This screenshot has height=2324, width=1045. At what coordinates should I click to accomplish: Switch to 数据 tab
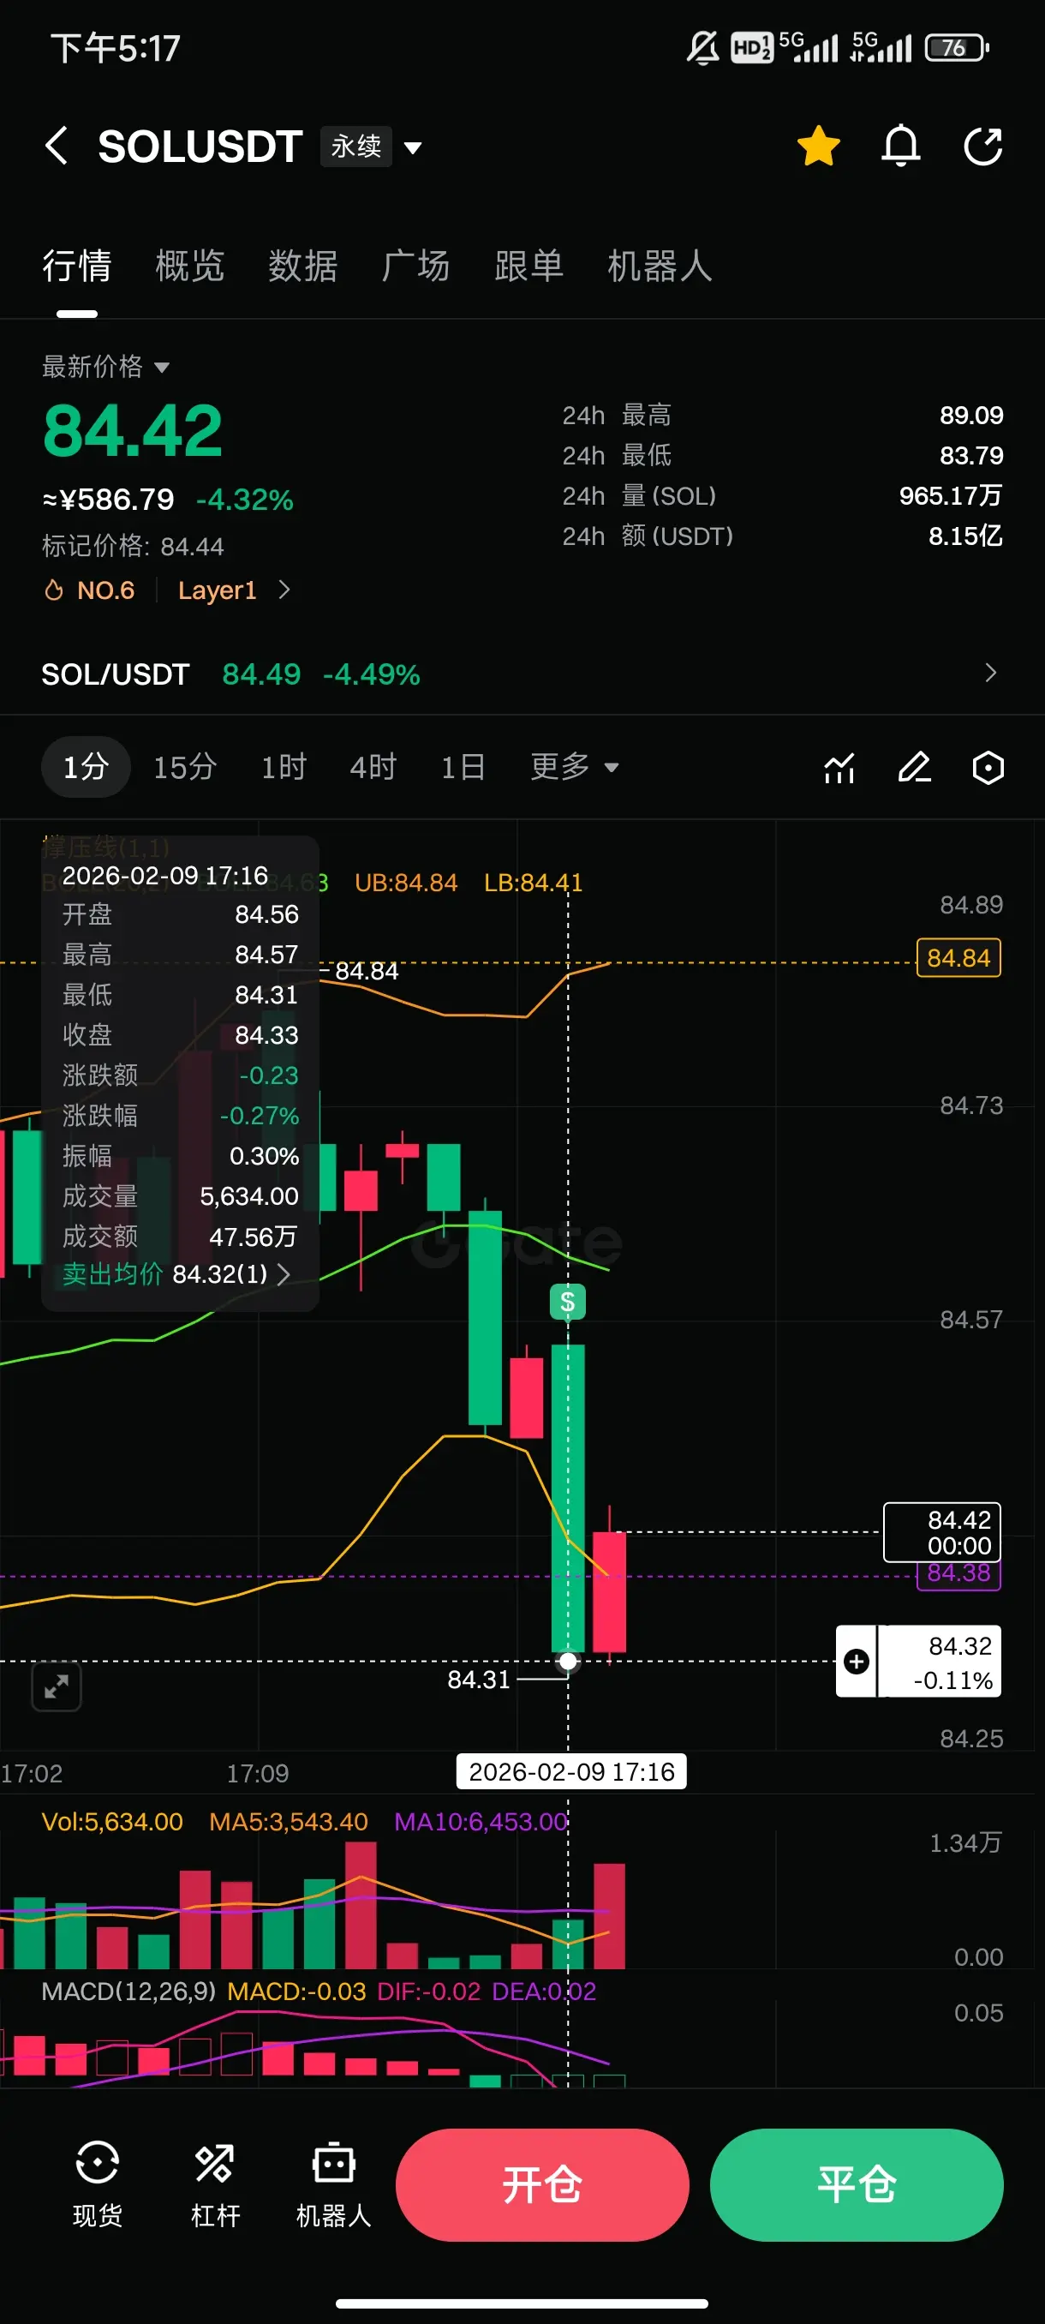(303, 267)
